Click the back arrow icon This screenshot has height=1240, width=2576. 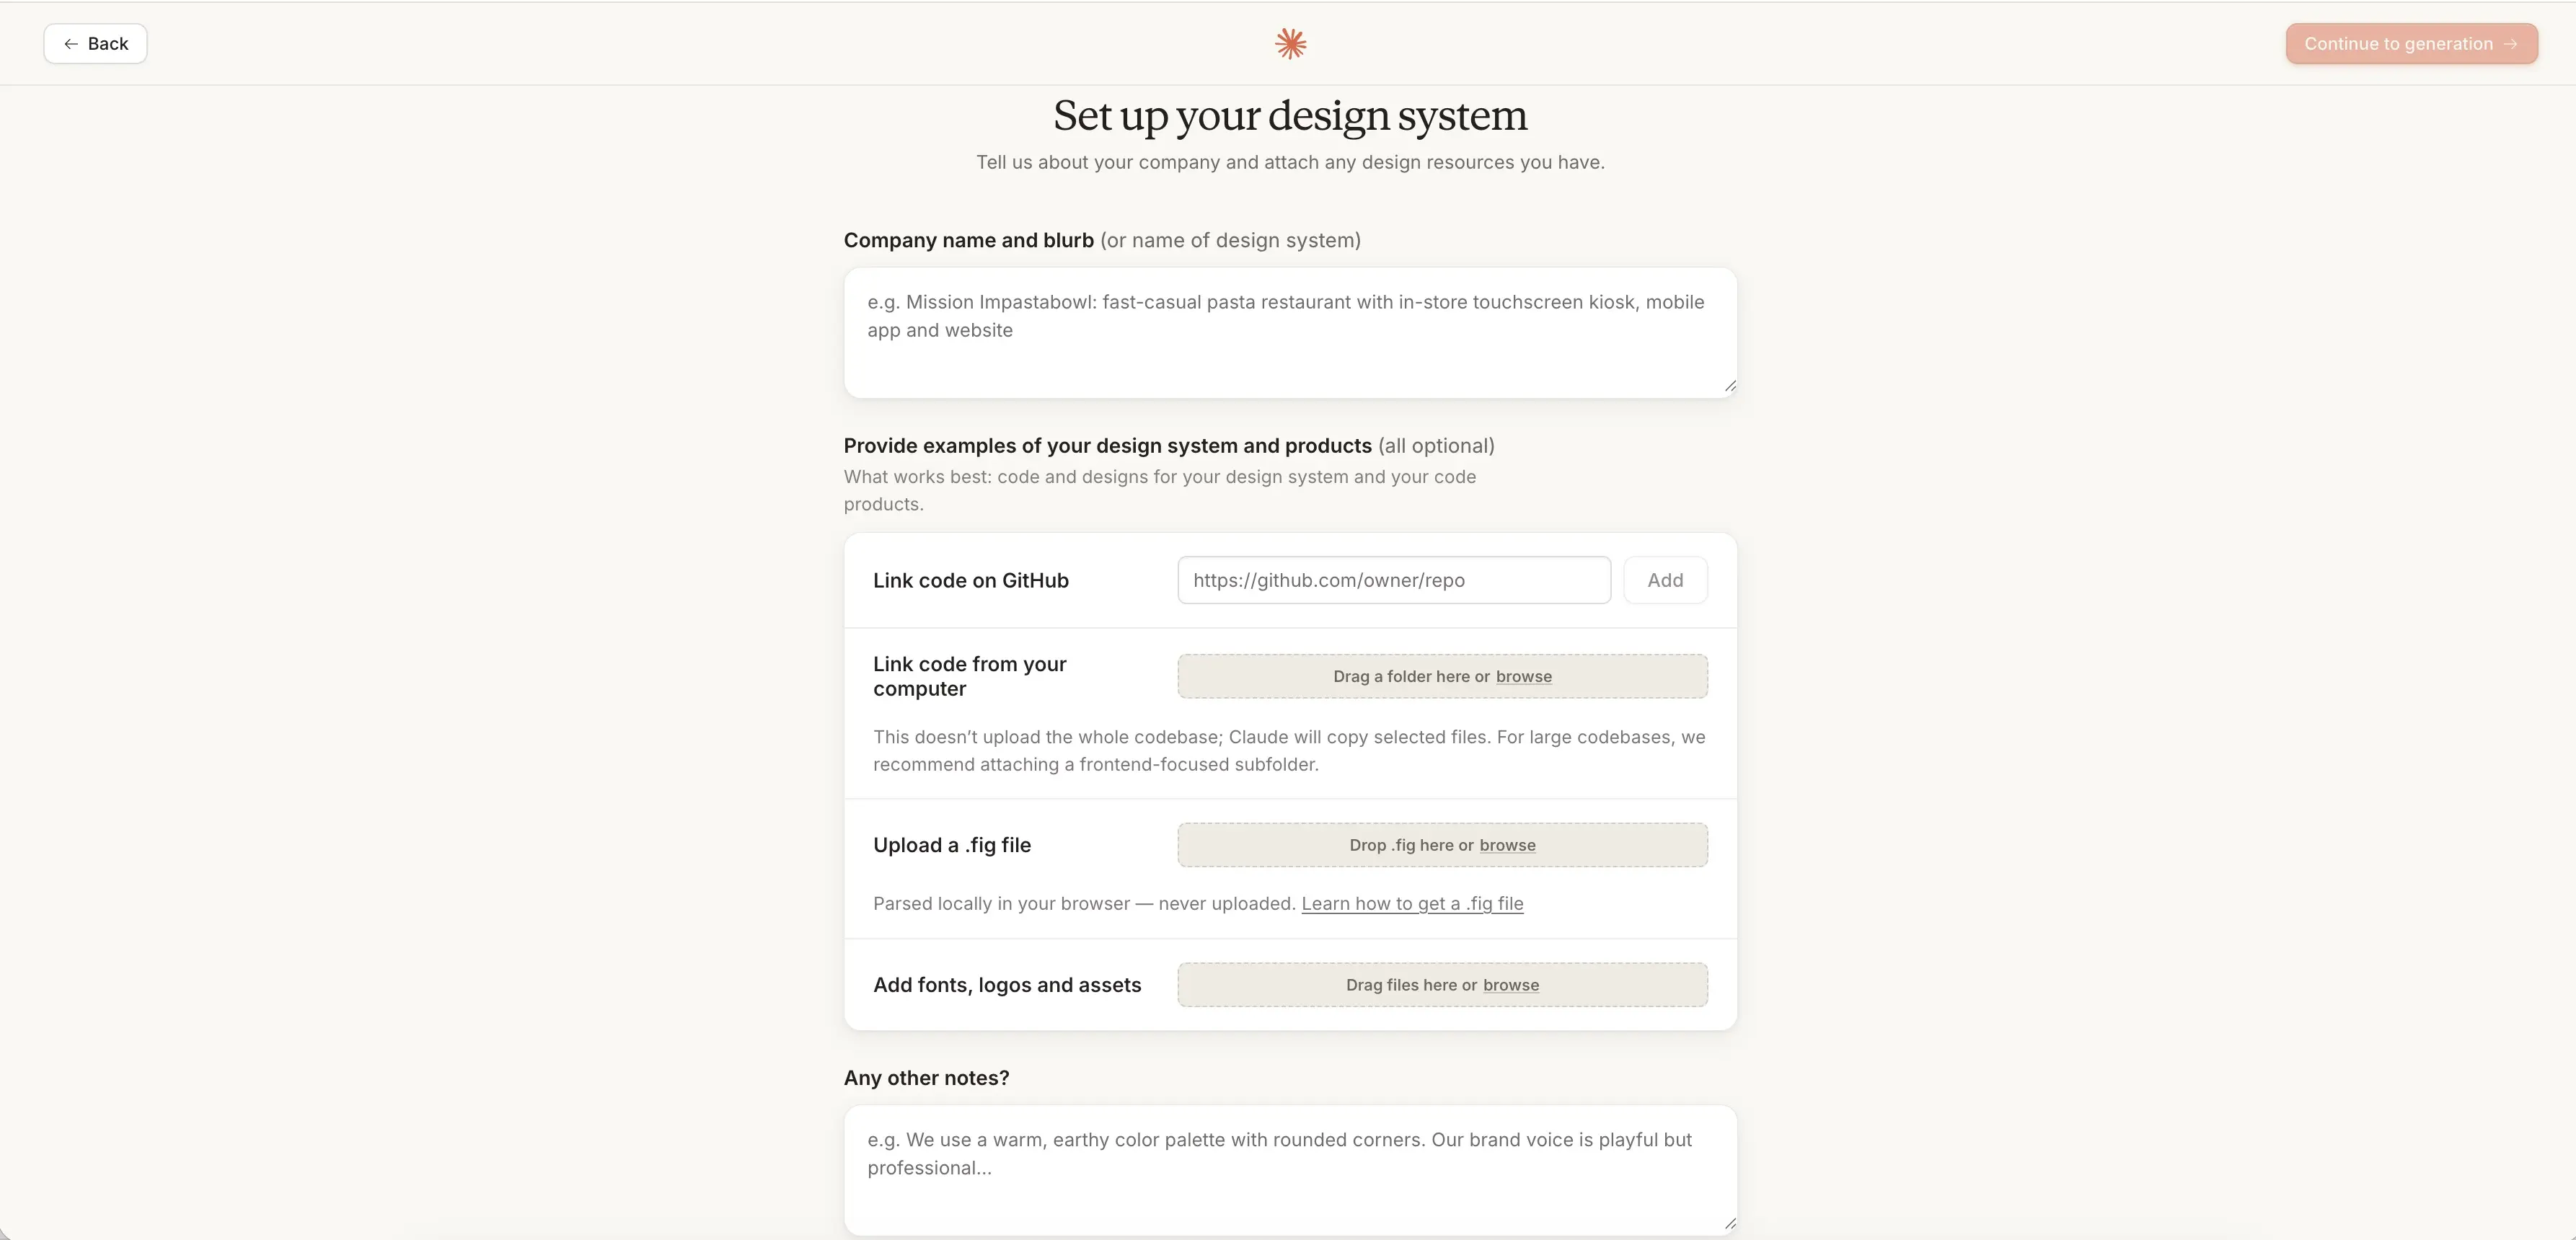tap(70, 43)
